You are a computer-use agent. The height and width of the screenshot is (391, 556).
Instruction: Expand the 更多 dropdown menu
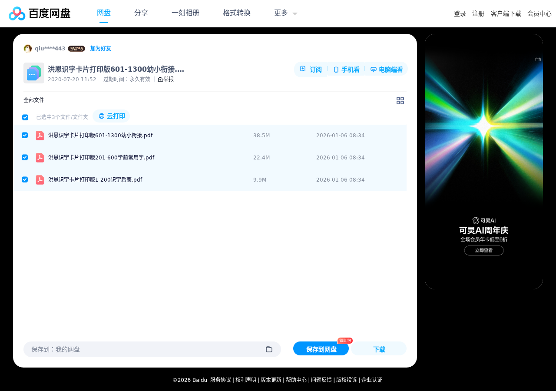286,13
